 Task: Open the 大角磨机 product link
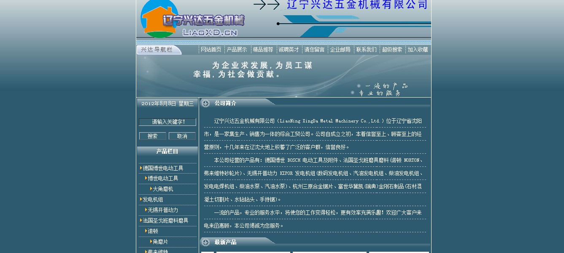[163, 189]
